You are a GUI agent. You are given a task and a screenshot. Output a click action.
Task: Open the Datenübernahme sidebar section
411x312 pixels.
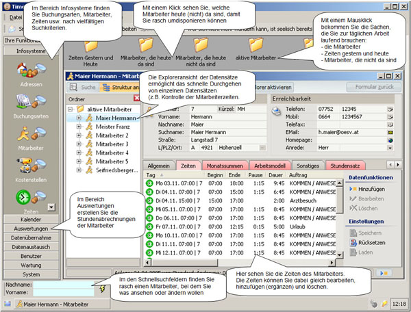point(31,237)
